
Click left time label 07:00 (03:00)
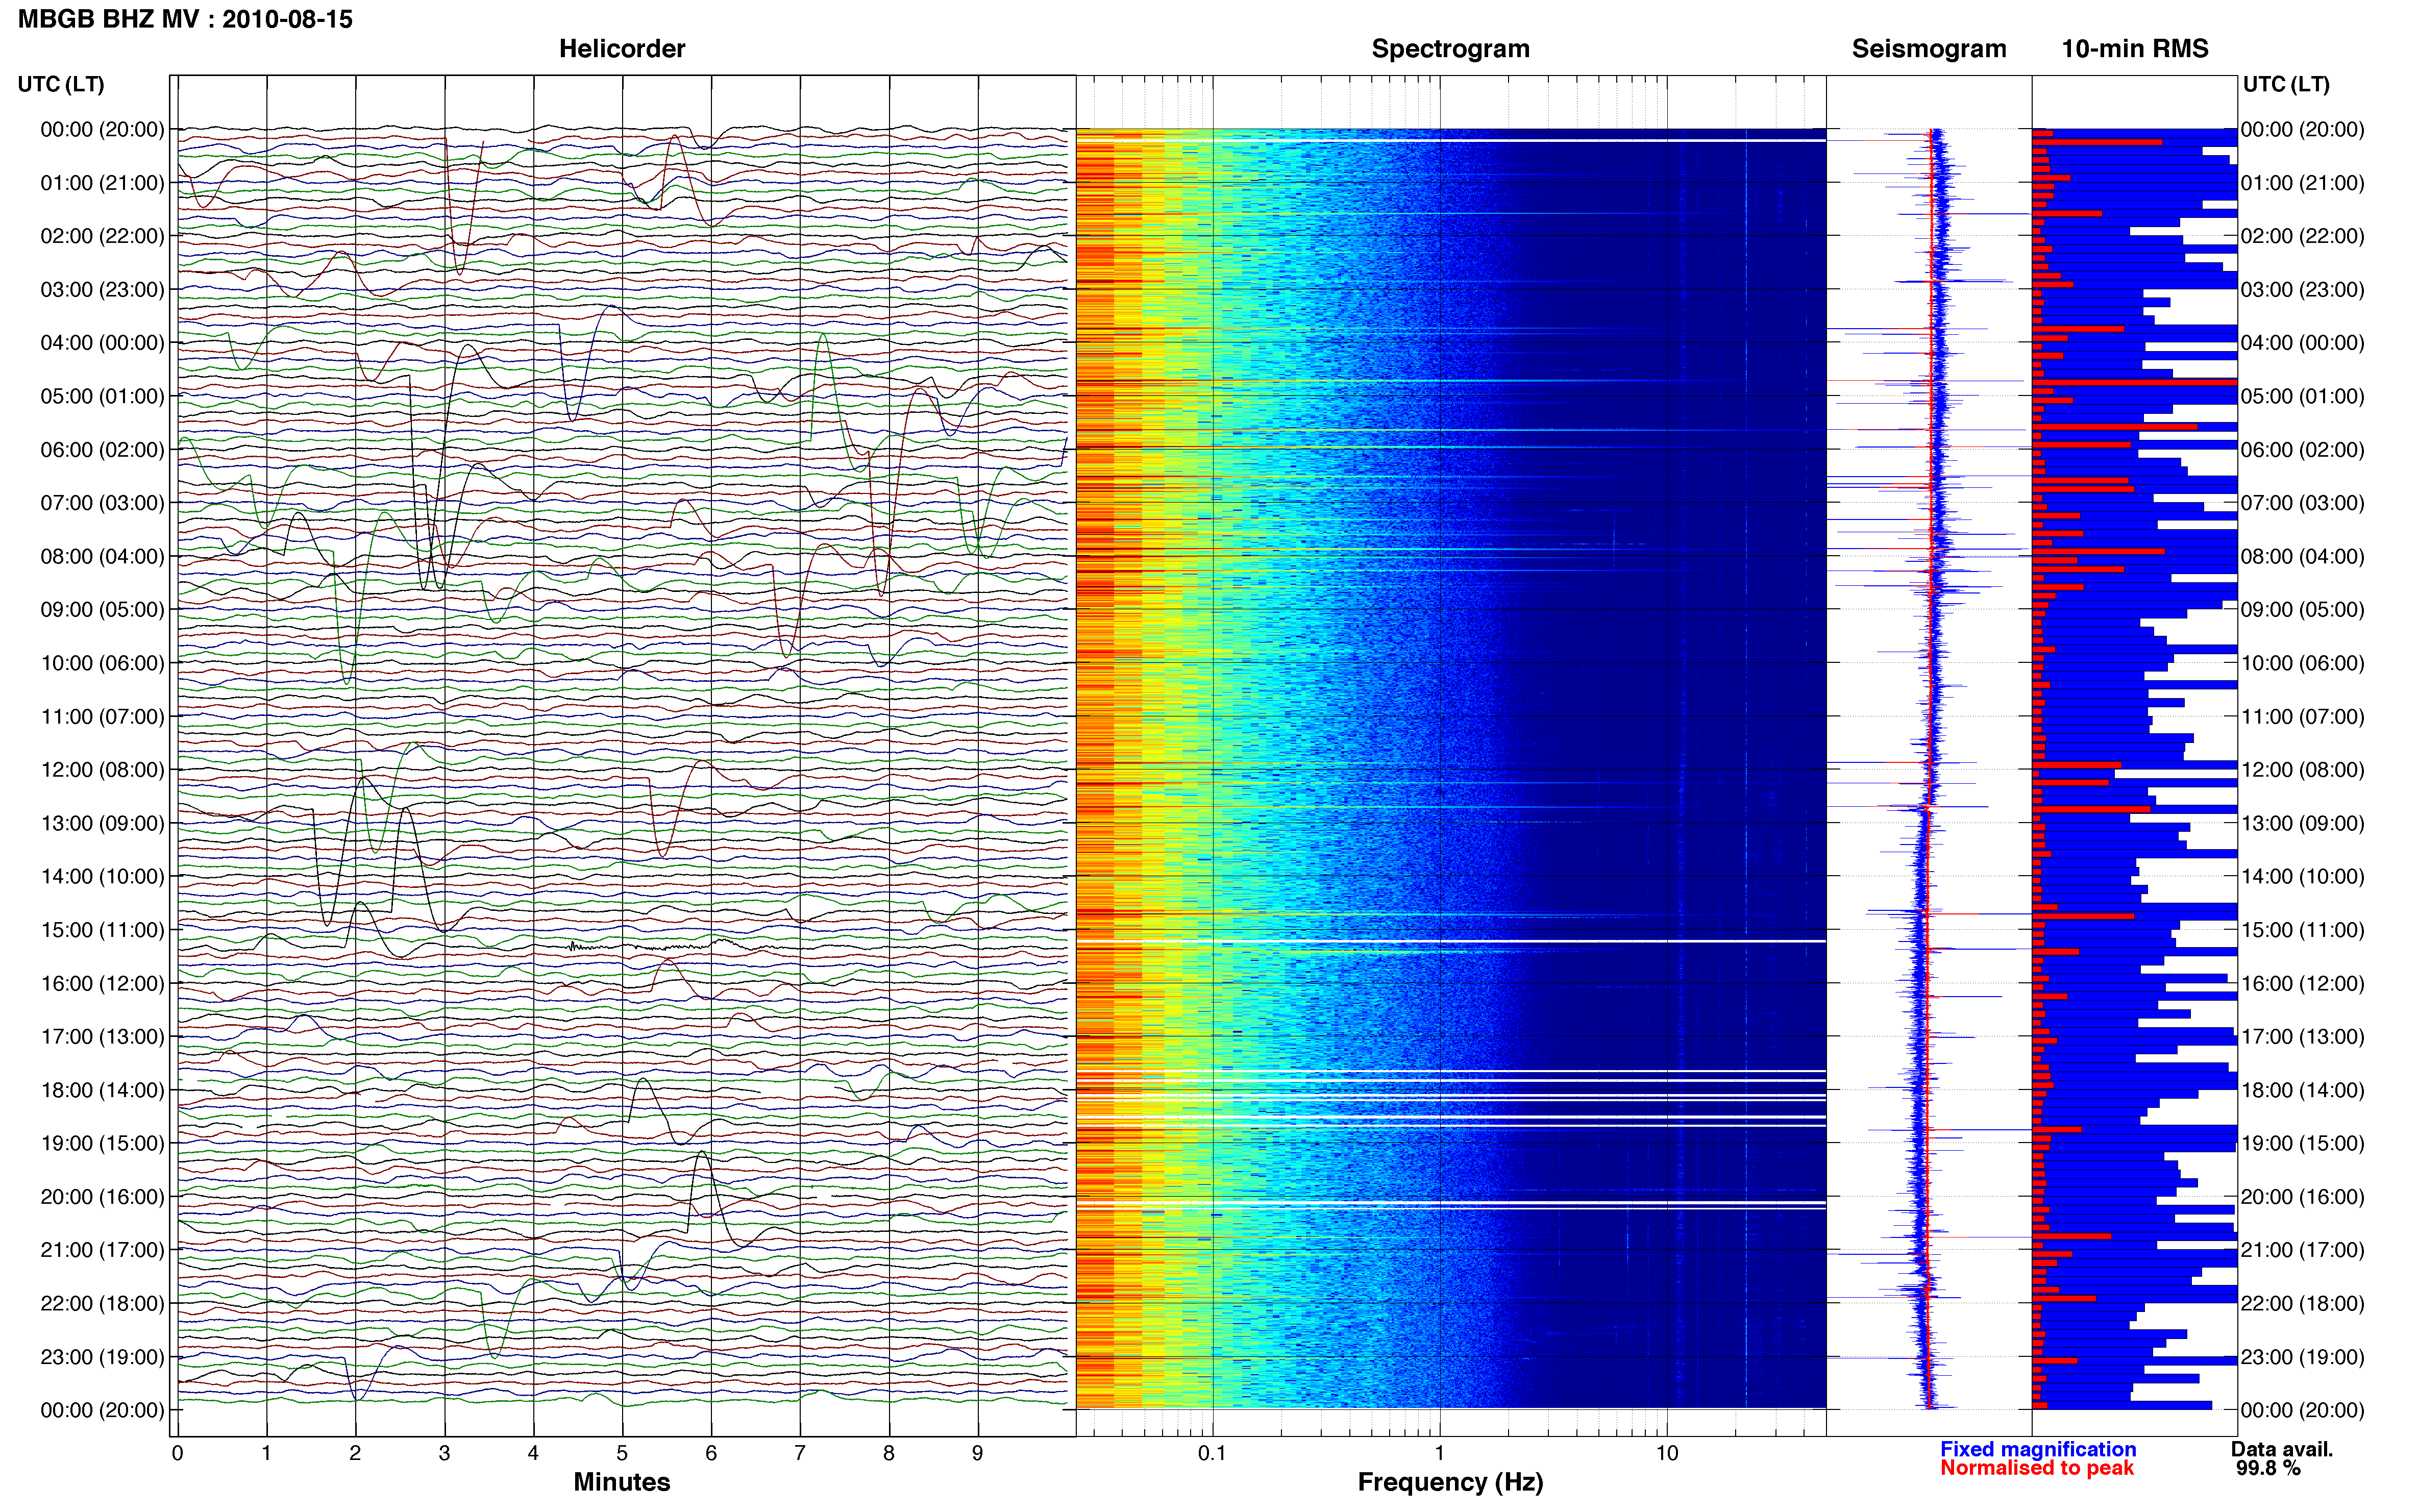pos(102,503)
